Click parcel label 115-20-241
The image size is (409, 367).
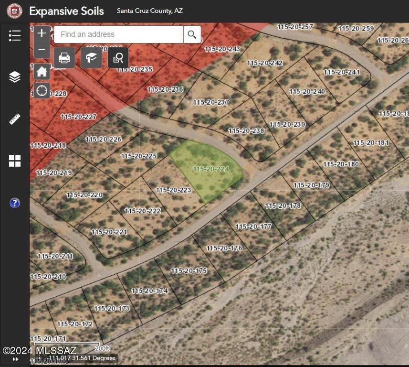pyautogui.click(x=342, y=72)
